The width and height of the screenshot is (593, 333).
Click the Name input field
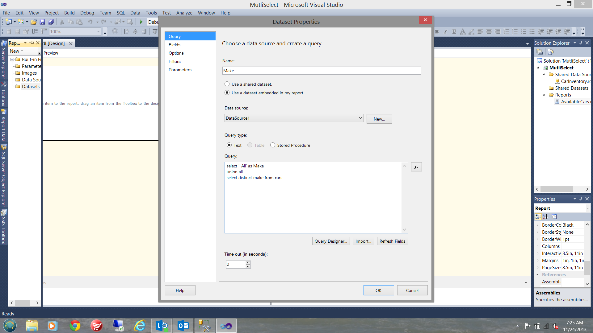pyautogui.click(x=321, y=71)
